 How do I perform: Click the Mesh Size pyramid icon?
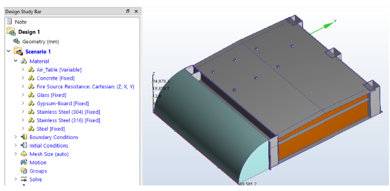click(x=24, y=154)
